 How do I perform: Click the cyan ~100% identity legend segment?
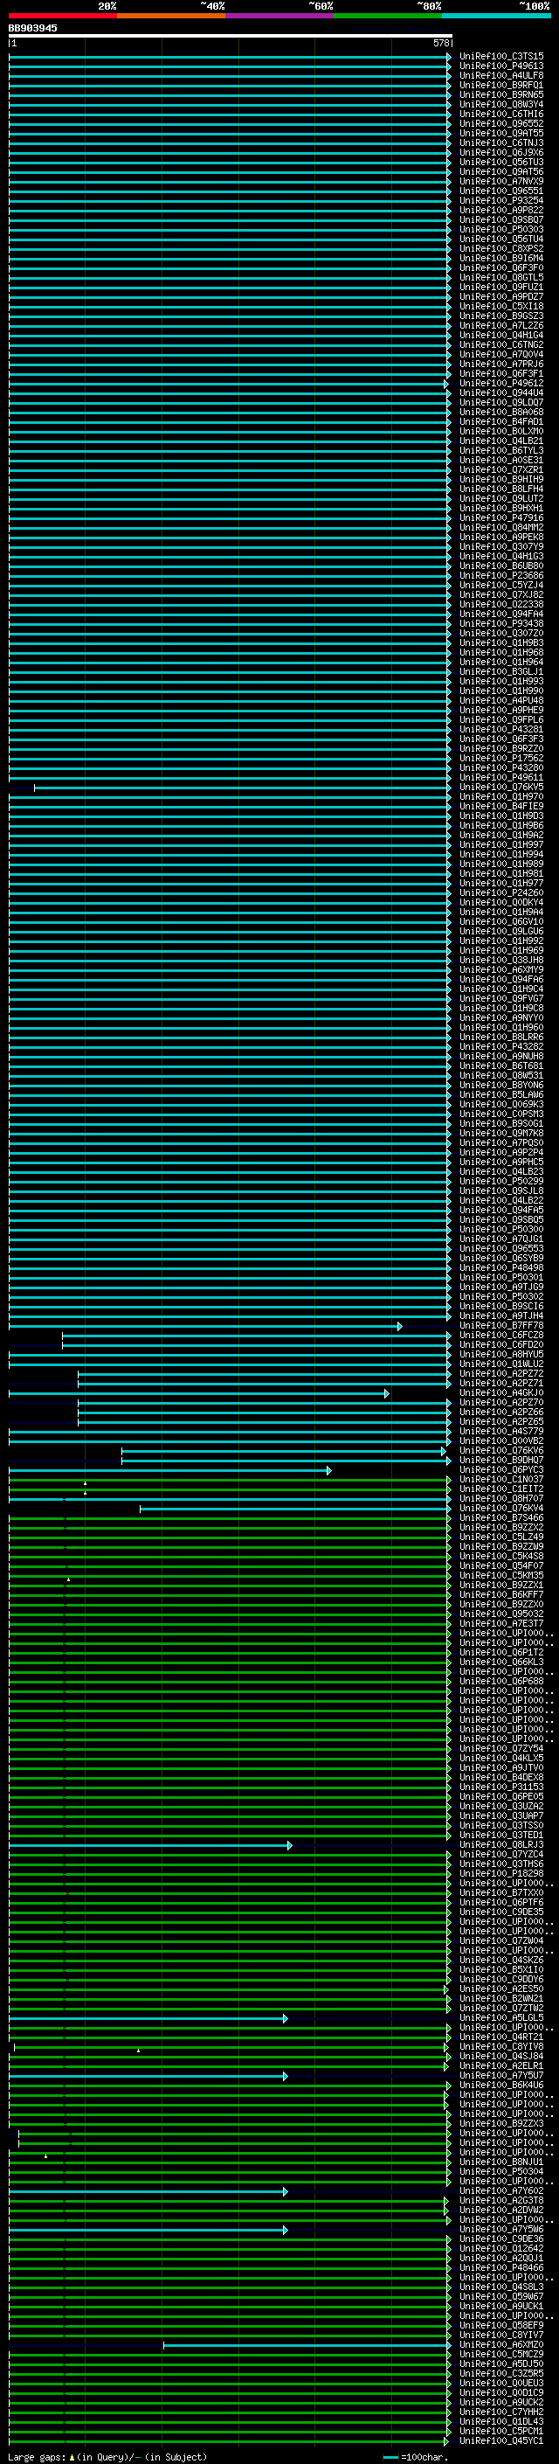click(496, 16)
